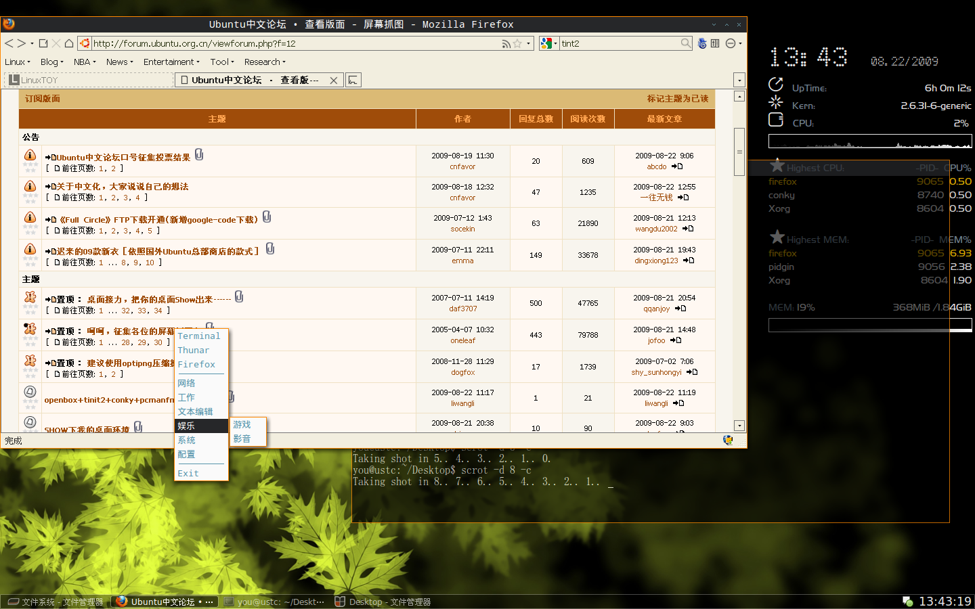This screenshot has height=609, width=975.
Task: Click last-post arrow icon next to qqanjoy
Action: coord(680,309)
